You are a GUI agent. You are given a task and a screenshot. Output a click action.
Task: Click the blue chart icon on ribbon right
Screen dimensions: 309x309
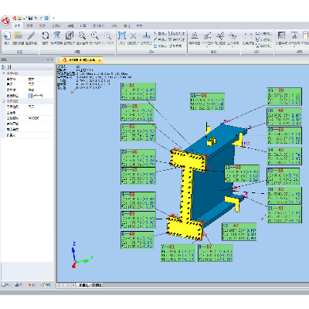click(x=294, y=36)
